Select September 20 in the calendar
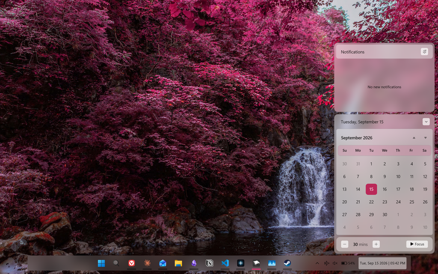This screenshot has width=438, height=274. pos(344,202)
